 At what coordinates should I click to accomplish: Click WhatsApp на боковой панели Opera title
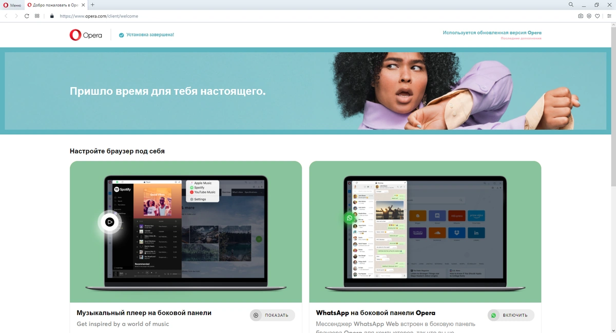click(x=376, y=313)
